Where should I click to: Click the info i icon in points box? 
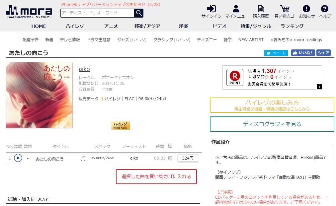pos(319,87)
